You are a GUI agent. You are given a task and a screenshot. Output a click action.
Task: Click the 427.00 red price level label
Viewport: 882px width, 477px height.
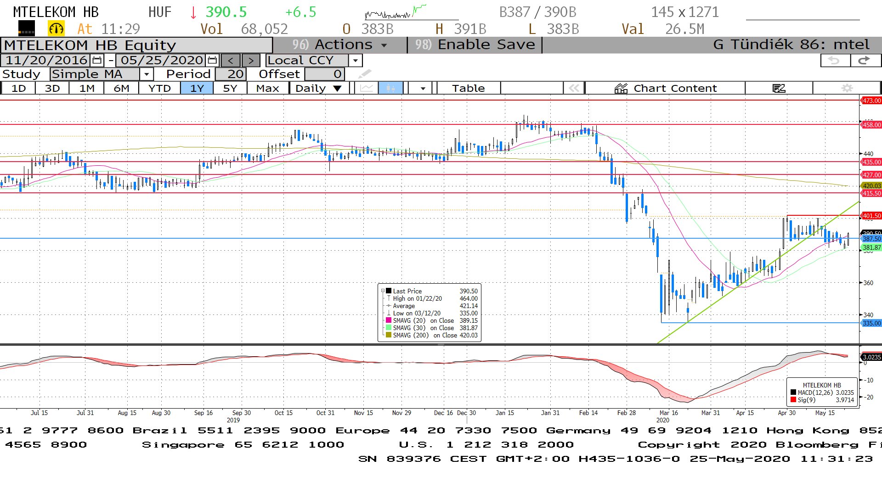[x=871, y=175]
